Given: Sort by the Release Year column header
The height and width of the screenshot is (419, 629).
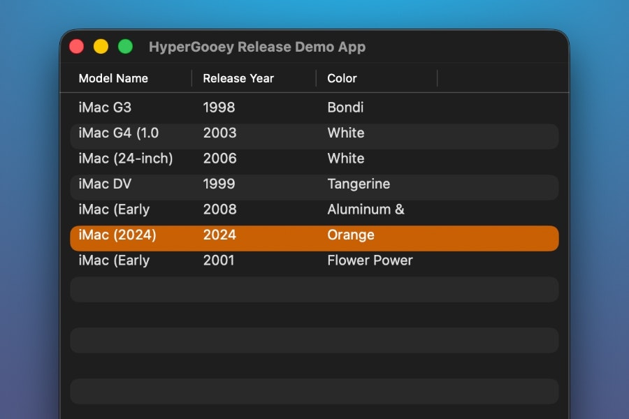Looking at the screenshot, I should (x=238, y=78).
